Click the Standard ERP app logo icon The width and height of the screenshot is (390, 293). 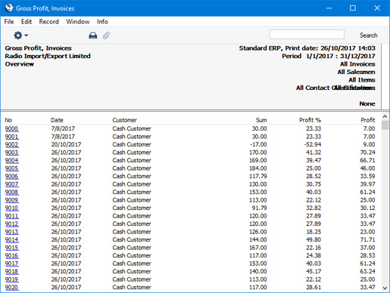(9, 8)
